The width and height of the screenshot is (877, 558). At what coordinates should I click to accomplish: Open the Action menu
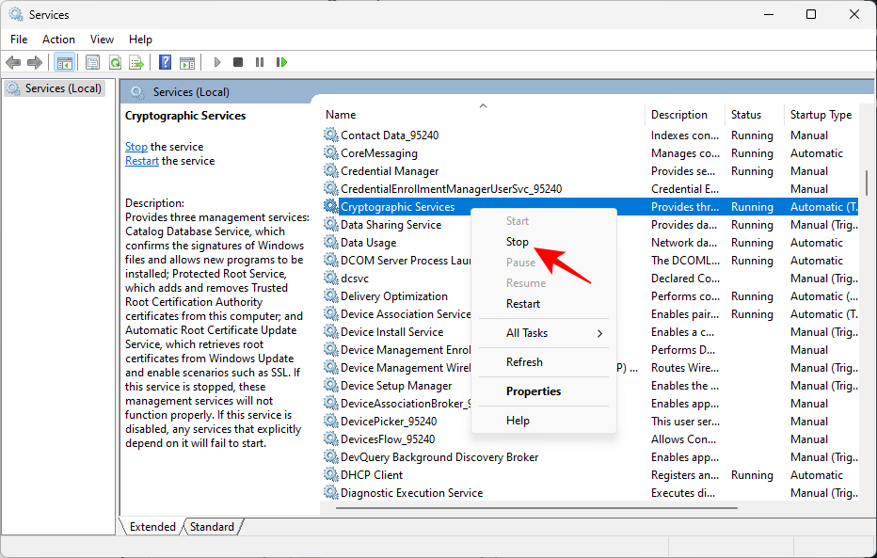pyautogui.click(x=58, y=40)
